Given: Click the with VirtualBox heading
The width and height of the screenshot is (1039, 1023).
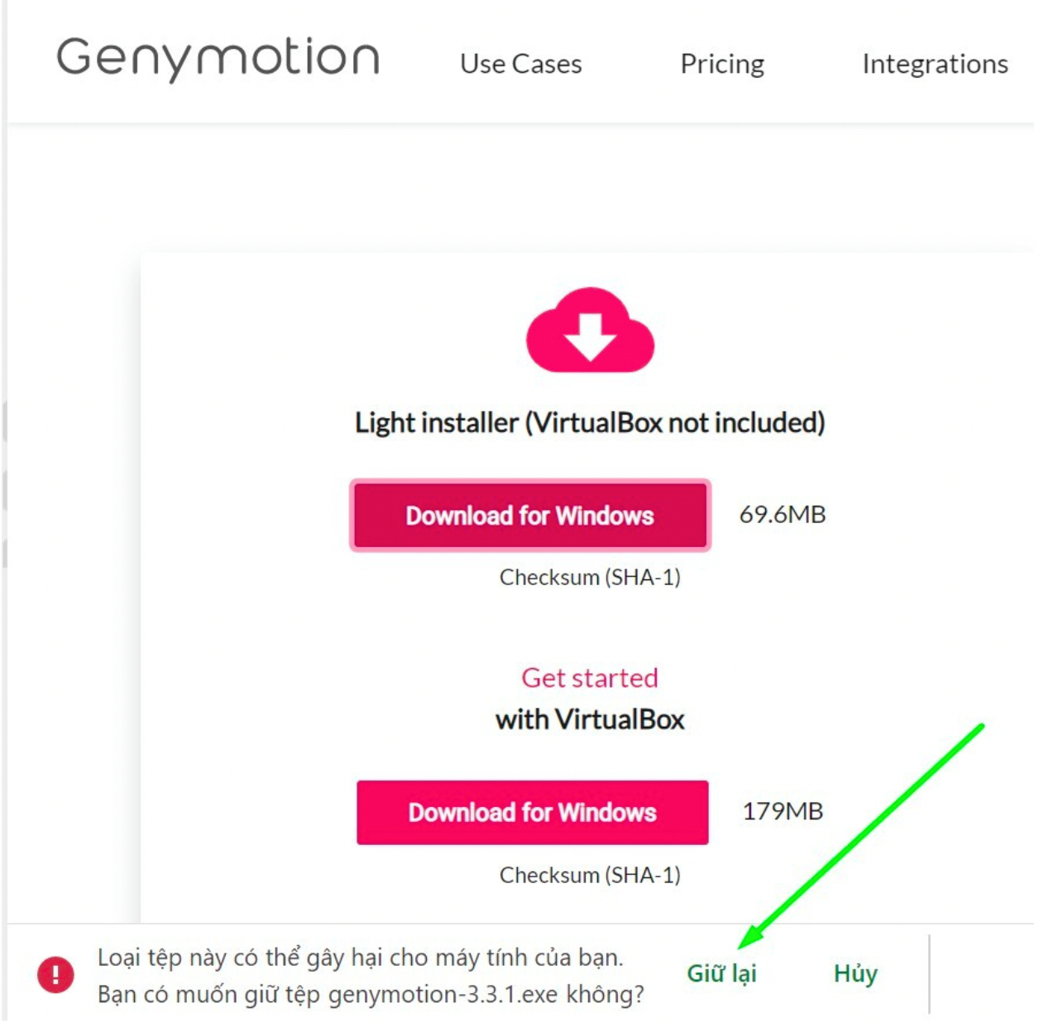Looking at the screenshot, I should click(x=590, y=719).
